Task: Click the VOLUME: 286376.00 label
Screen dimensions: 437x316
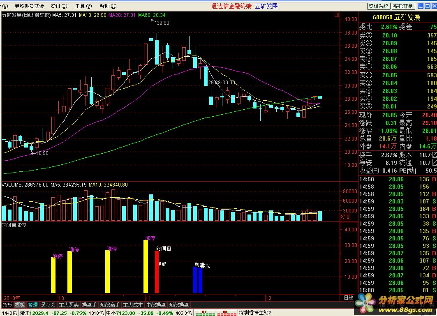Action: point(25,185)
